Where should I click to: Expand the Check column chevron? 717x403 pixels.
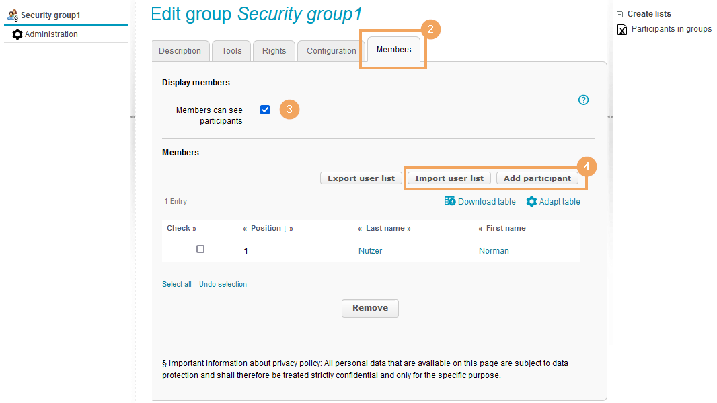[x=194, y=229]
